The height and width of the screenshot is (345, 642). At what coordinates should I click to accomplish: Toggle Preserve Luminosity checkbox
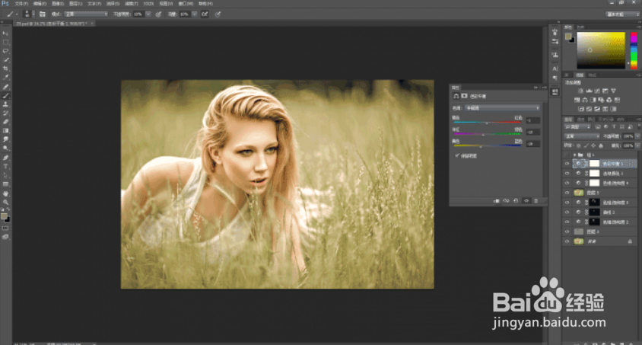click(457, 155)
